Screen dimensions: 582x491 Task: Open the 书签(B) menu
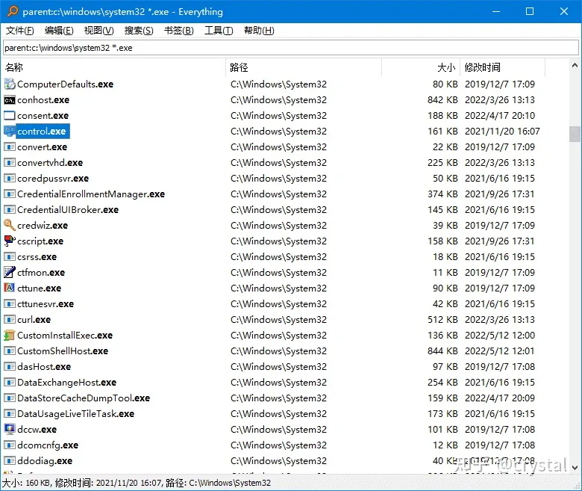coord(179,31)
